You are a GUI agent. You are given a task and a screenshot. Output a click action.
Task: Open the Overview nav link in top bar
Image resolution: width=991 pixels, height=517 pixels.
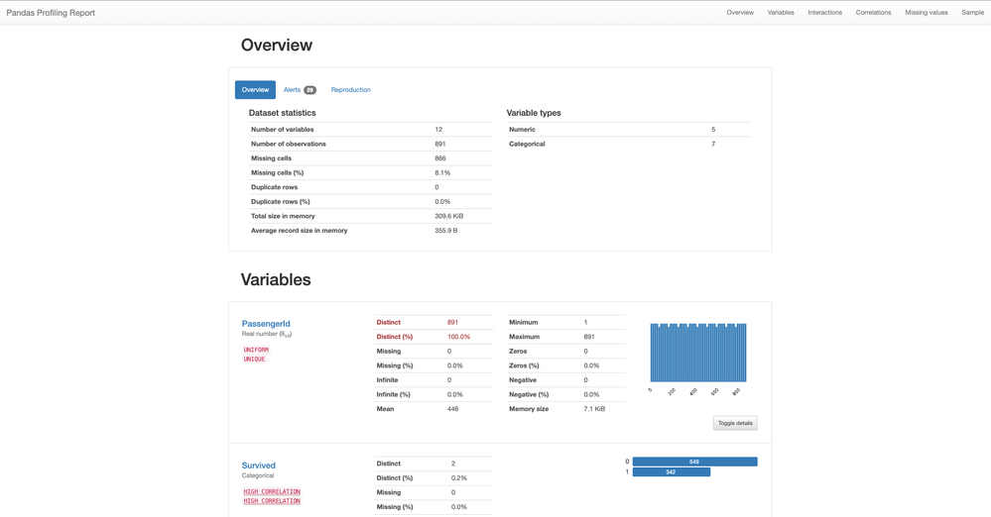coord(739,13)
